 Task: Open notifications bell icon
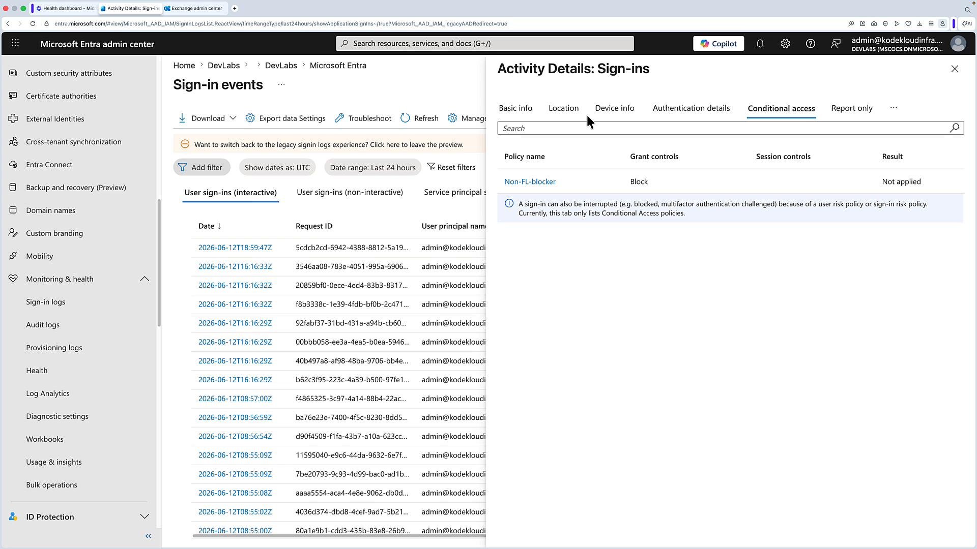tap(760, 44)
